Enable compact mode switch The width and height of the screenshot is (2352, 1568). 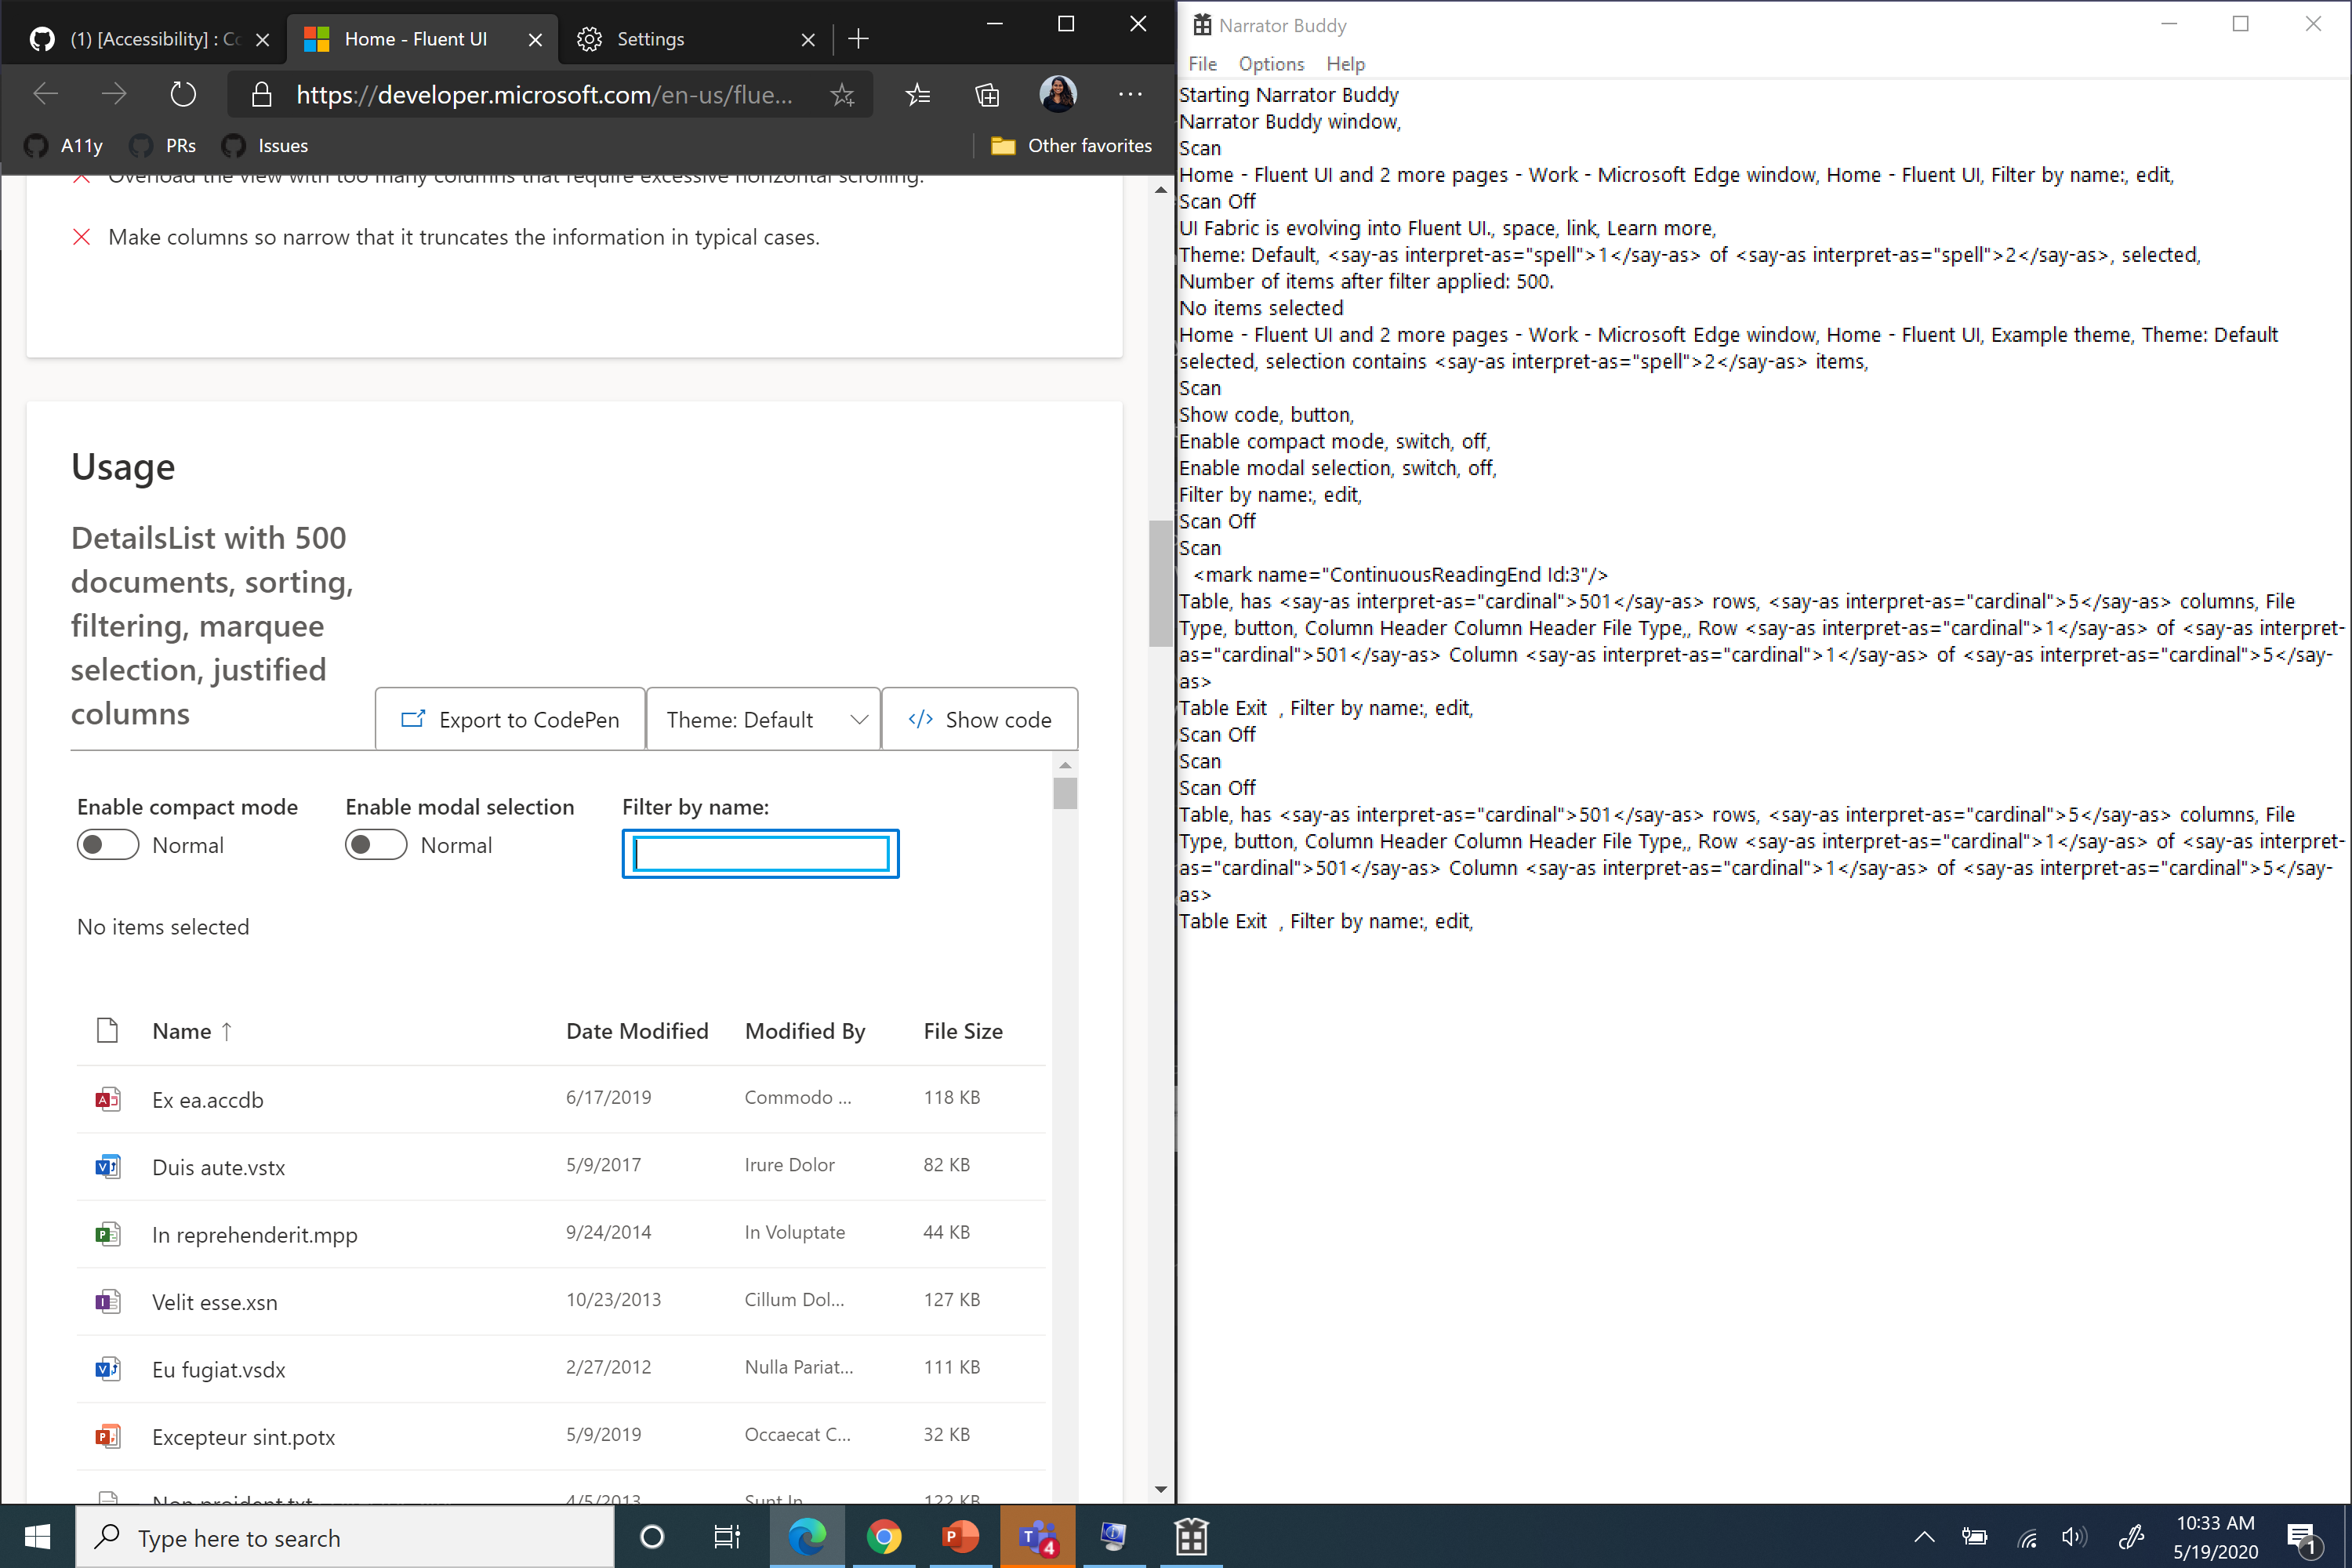point(107,844)
